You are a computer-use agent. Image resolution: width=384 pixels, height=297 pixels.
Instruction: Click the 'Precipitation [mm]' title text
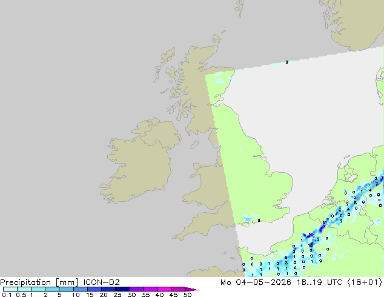[39, 282]
